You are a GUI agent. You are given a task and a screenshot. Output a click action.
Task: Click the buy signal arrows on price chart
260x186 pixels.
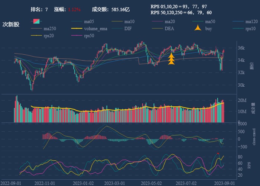coord(171,59)
